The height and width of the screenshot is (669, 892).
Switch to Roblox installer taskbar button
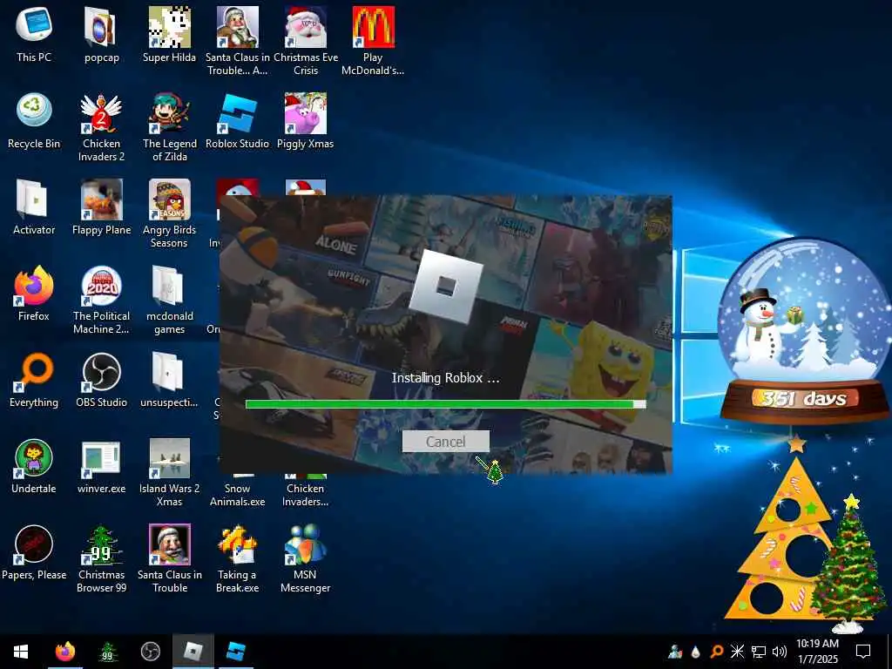pyautogui.click(x=193, y=652)
